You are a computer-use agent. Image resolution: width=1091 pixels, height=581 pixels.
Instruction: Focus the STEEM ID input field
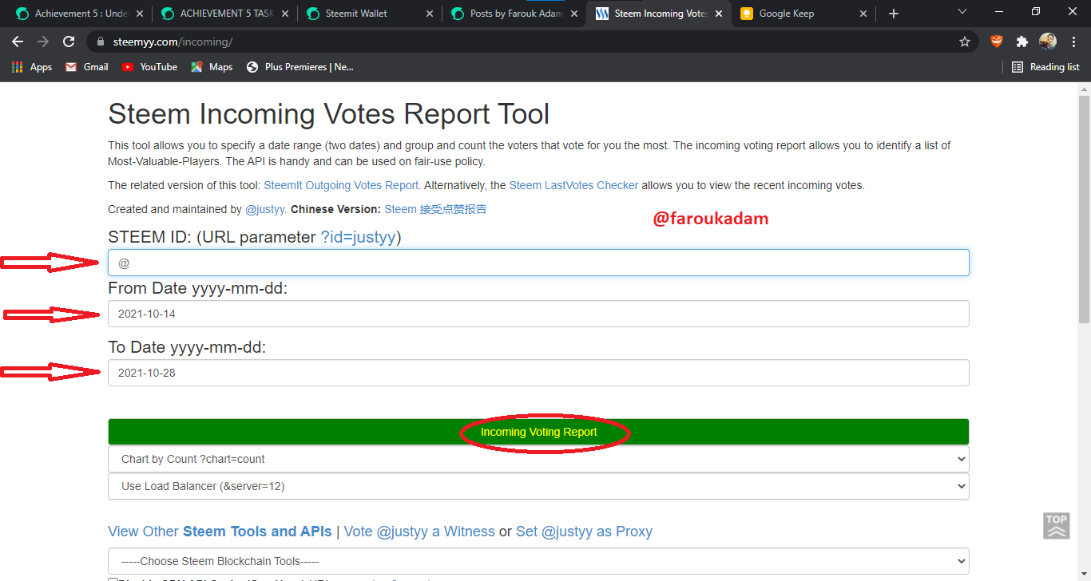coord(538,263)
